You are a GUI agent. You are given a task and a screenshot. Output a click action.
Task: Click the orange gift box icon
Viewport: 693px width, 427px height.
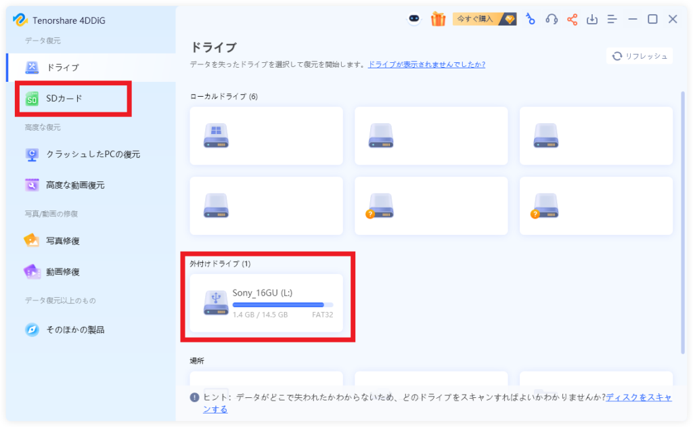coord(438,19)
